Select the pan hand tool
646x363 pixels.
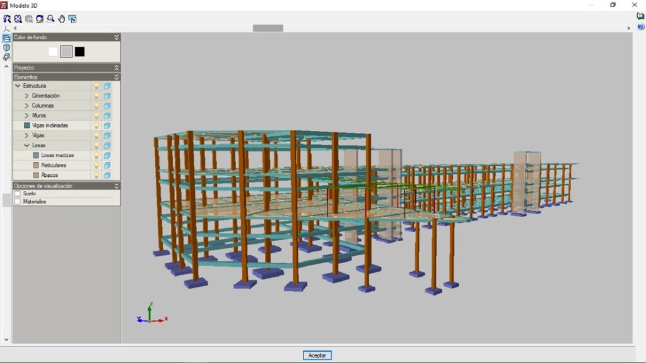pos(61,19)
